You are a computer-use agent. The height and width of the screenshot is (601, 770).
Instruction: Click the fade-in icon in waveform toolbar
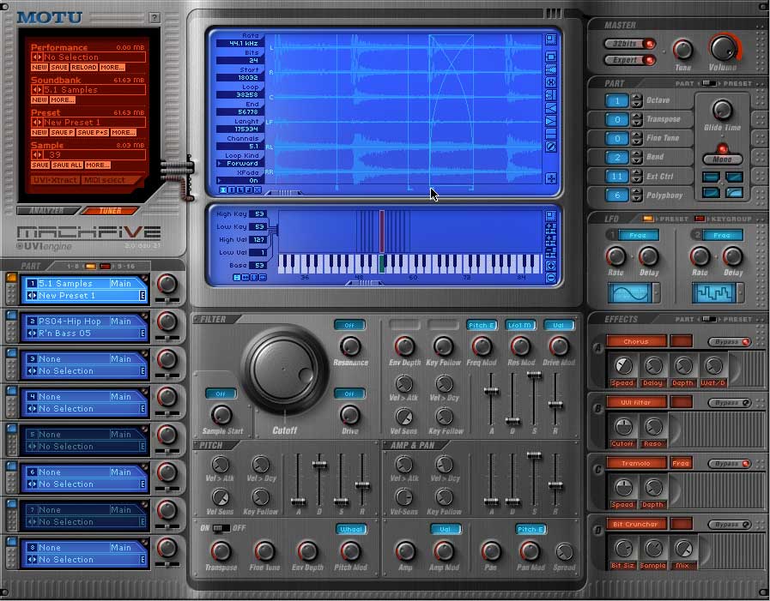[551, 108]
